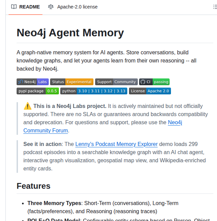Switch to Apache-2.0 license tab
The height and width of the screenshot is (221, 217).
[x=73, y=7]
